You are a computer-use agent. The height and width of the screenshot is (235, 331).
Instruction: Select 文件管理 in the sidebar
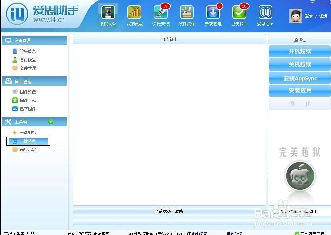[x=28, y=68]
